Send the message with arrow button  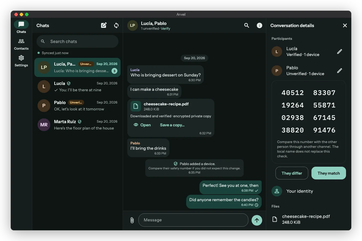tap(257, 220)
